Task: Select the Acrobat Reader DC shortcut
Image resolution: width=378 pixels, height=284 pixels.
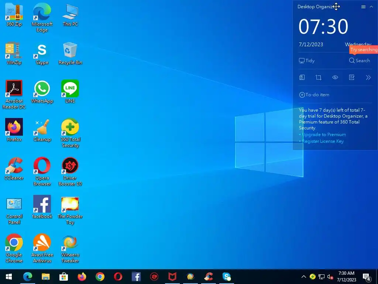Action: [14, 94]
